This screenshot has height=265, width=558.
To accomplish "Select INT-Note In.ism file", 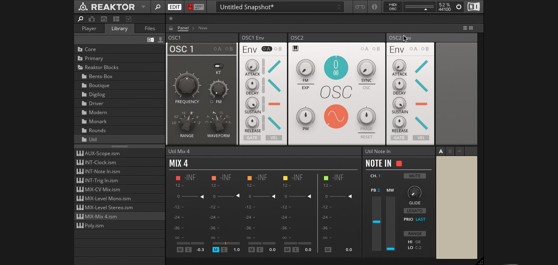I will pyautogui.click(x=120, y=171).
